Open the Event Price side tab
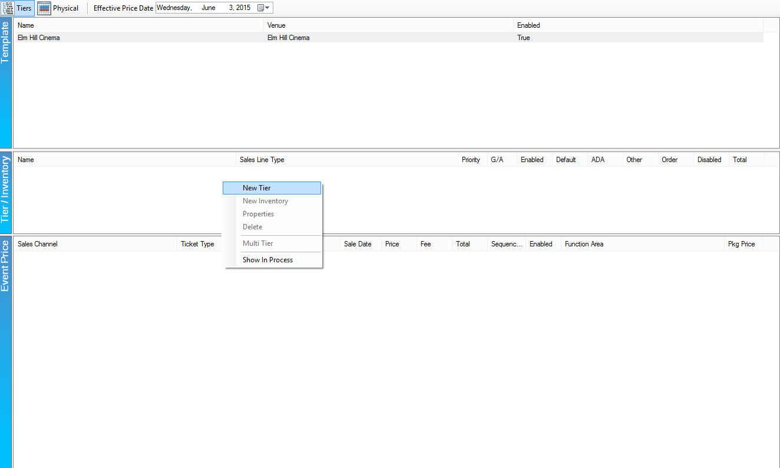Viewport: 780px width, 468px height. coord(5,352)
